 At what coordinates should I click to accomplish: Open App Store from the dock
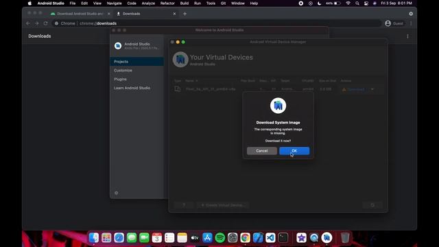(x=207, y=238)
